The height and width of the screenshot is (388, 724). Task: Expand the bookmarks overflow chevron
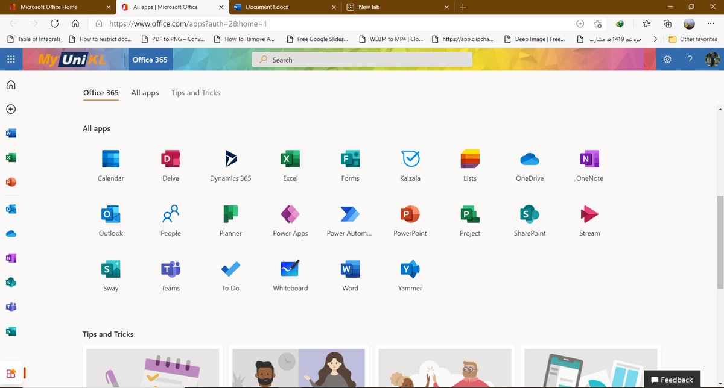655,39
